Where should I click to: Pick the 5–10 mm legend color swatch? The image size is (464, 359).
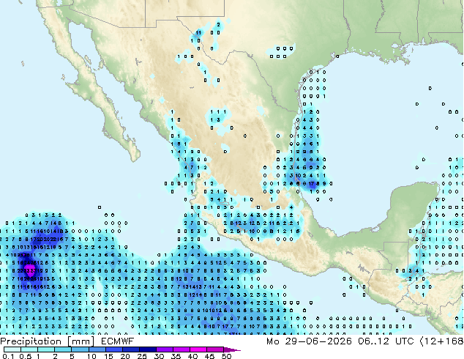coord(80,349)
